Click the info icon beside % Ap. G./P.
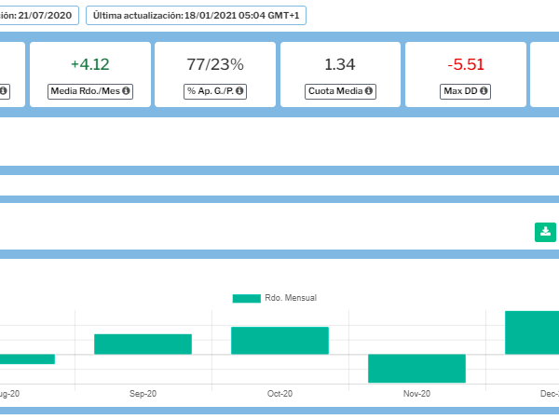 239,91
